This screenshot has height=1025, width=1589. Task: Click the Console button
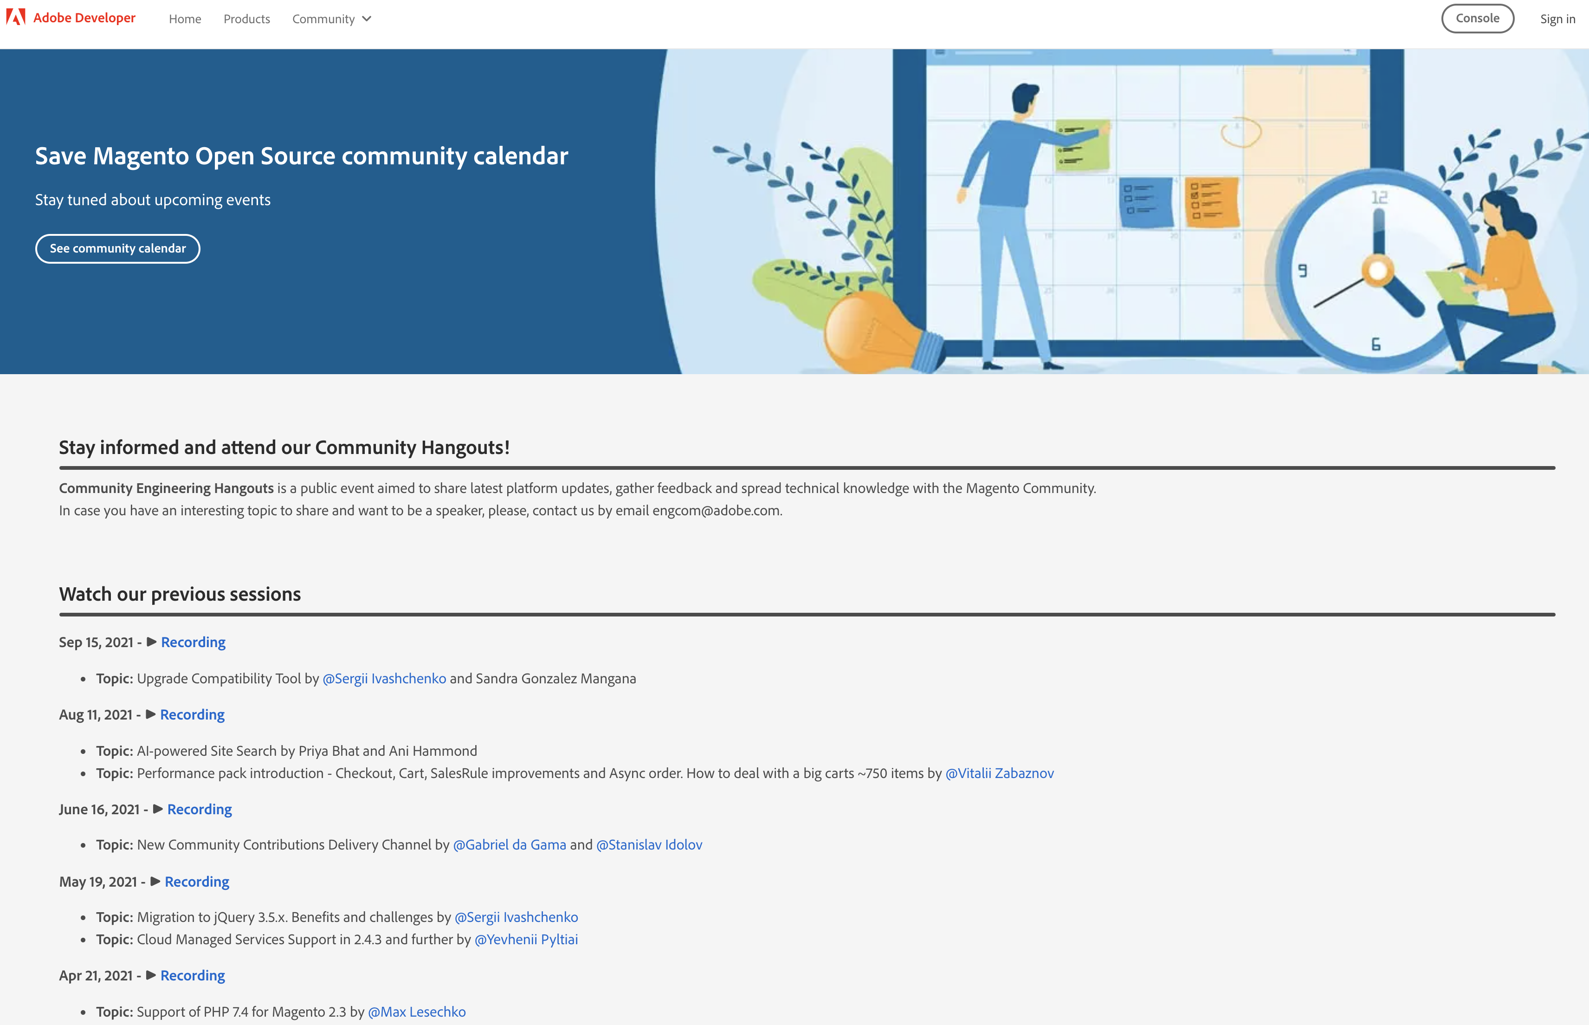coord(1477,18)
